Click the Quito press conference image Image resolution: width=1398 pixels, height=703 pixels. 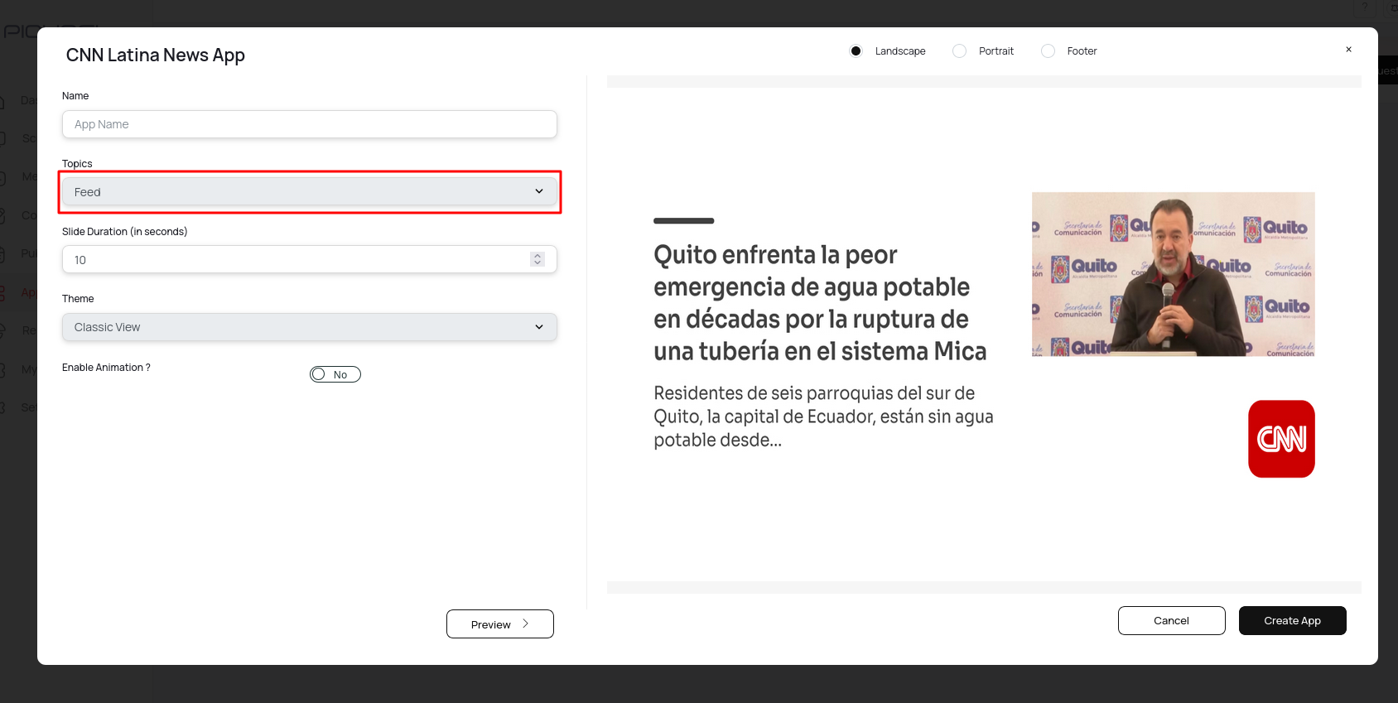coord(1173,274)
